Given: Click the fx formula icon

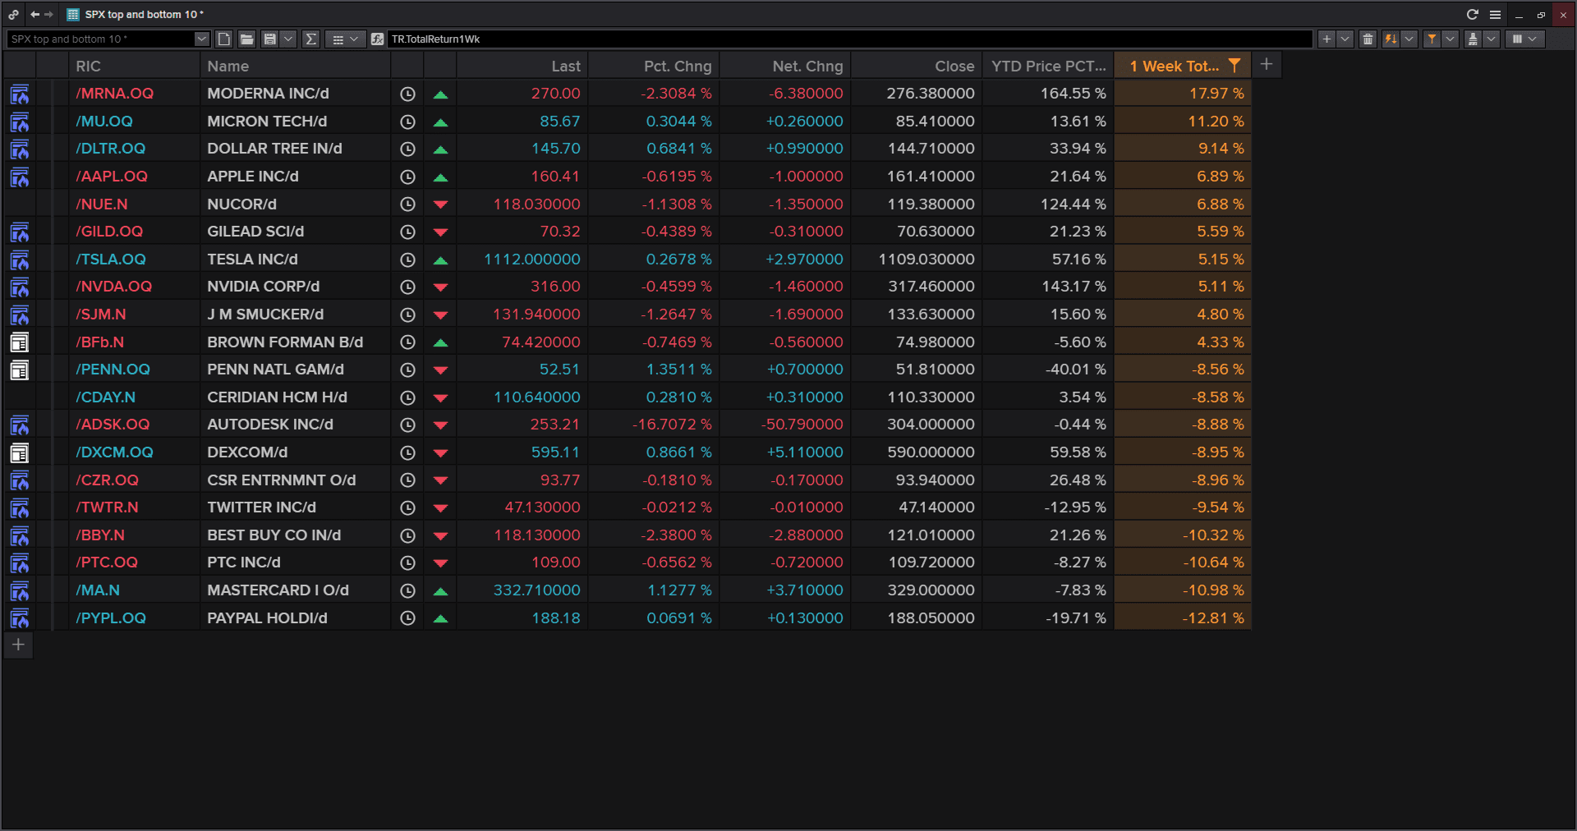Looking at the screenshot, I should coord(378,39).
